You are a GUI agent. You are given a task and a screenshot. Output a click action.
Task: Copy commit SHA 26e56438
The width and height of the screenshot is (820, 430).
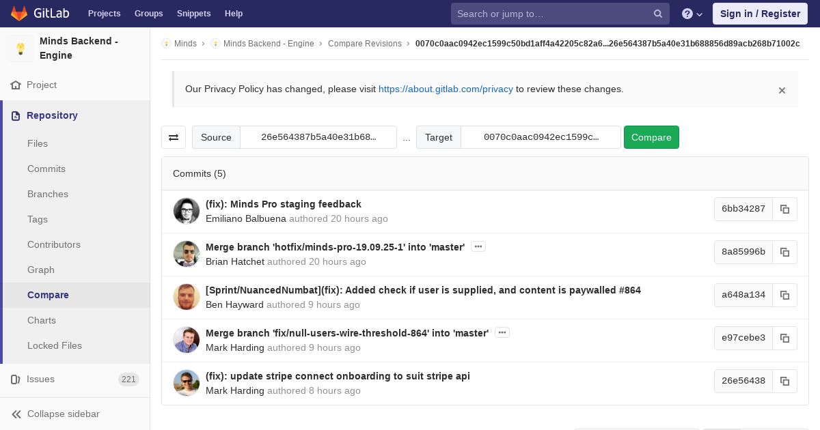(x=784, y=381)
